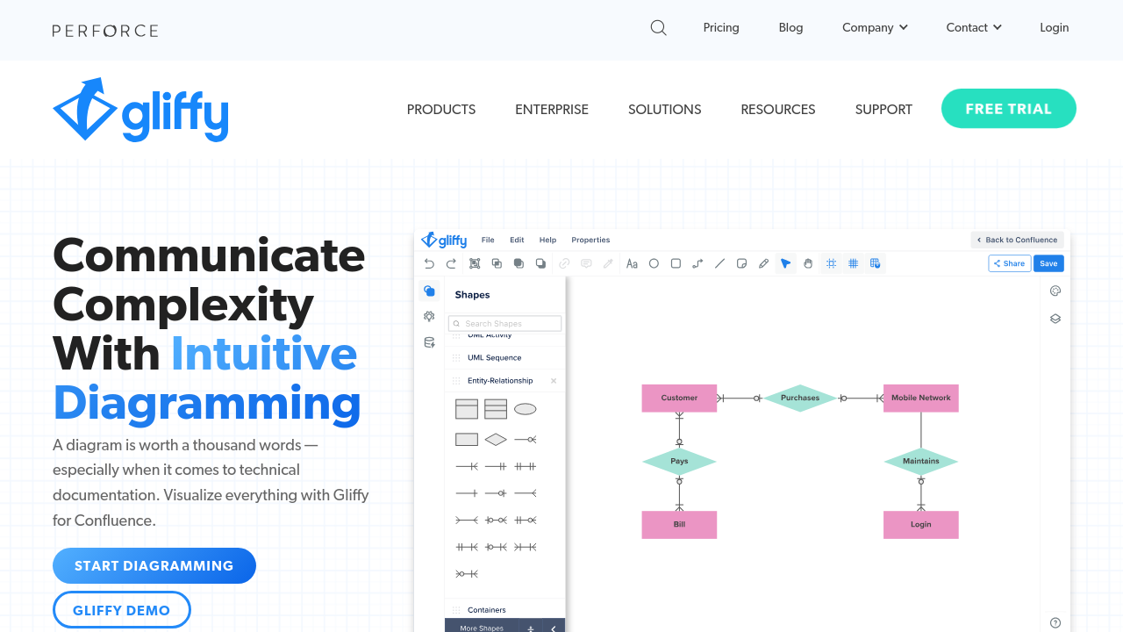Select the Text tool (Aa) icon

click(x=632, y=263)
